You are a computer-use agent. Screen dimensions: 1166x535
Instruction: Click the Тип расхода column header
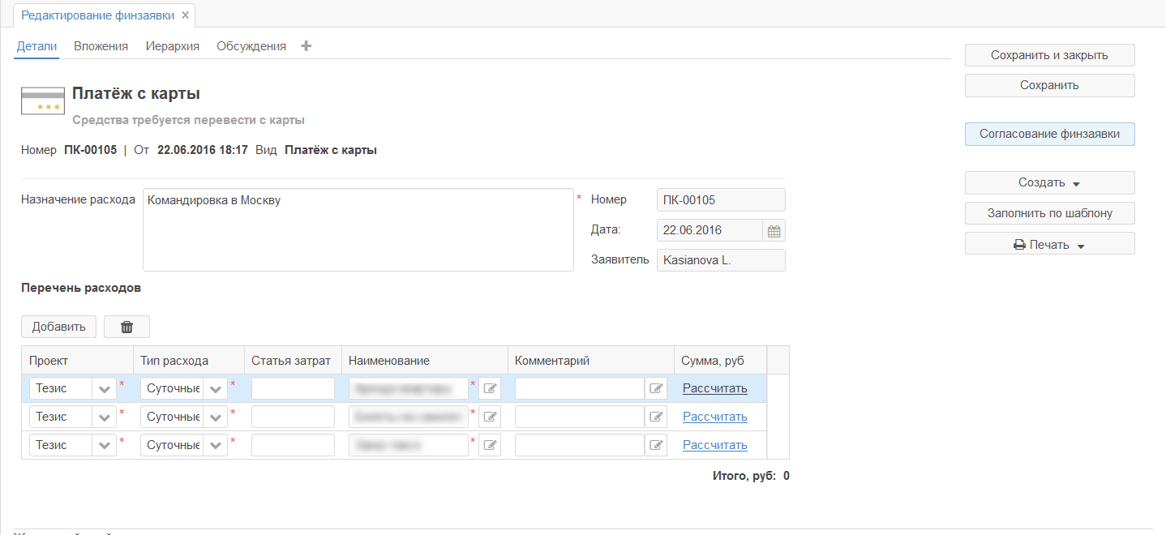click(x=189, y=361)
